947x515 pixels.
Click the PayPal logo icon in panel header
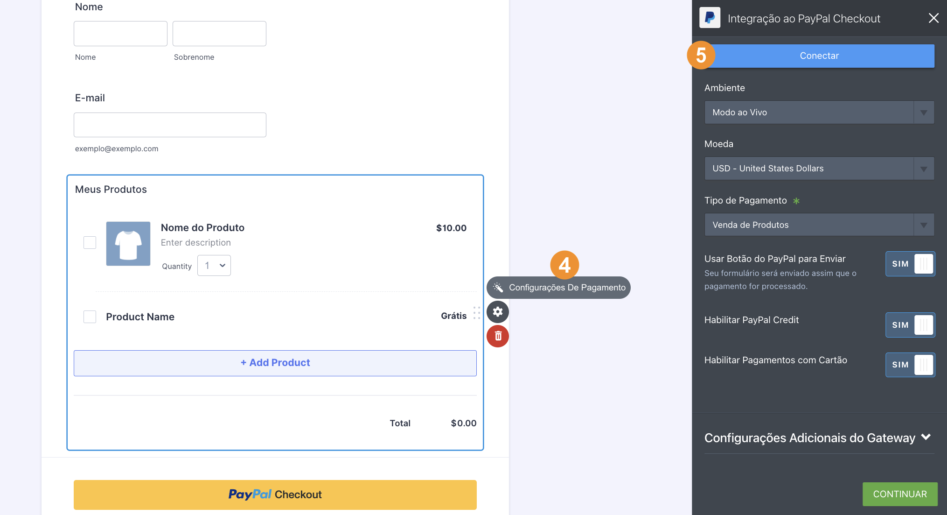[710, 18]
